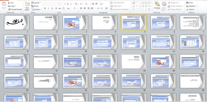Select slide 19 thumbnail

134,61
